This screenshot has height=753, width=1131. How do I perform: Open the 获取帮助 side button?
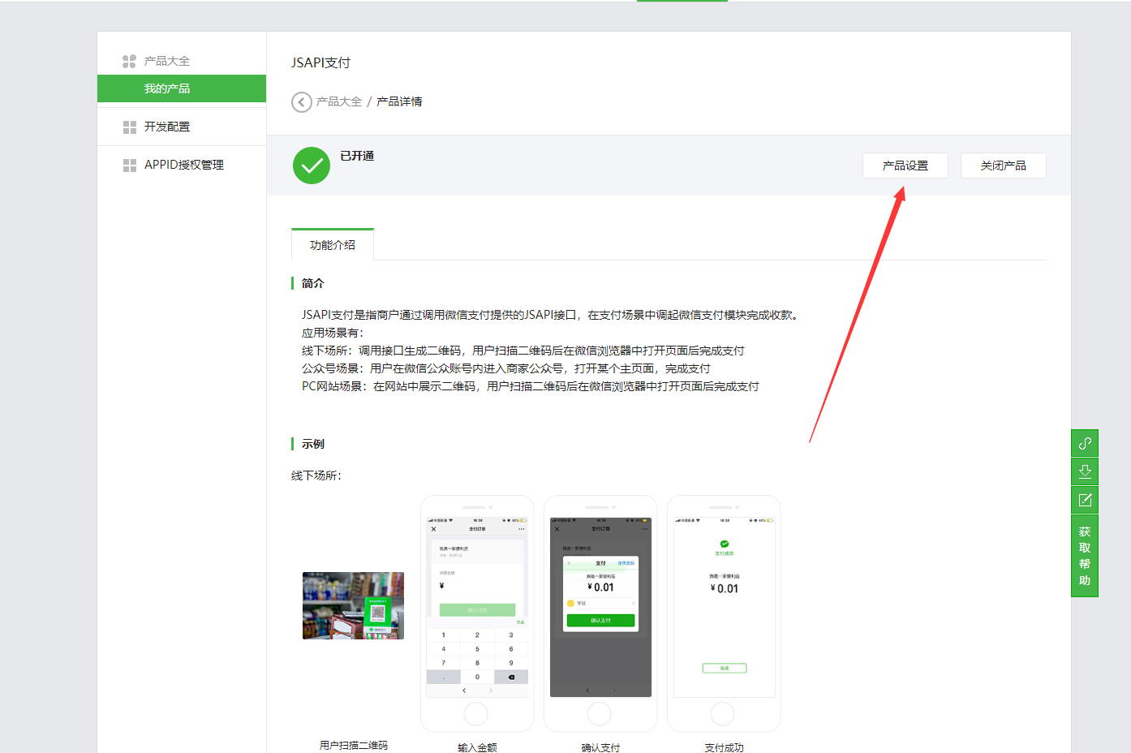[x=1085, y=556]
